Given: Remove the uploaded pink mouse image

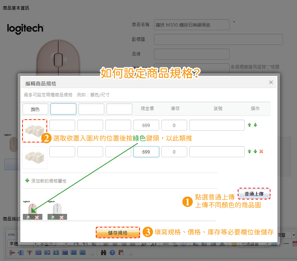Looking at the screenshot, I should (37, 218).
